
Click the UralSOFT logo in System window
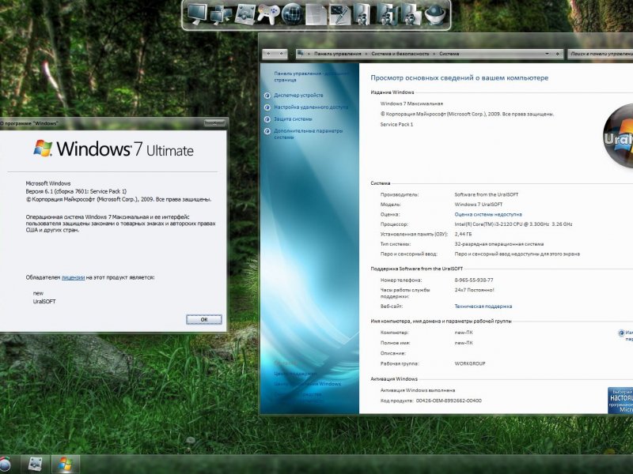[x=618, y=135]
